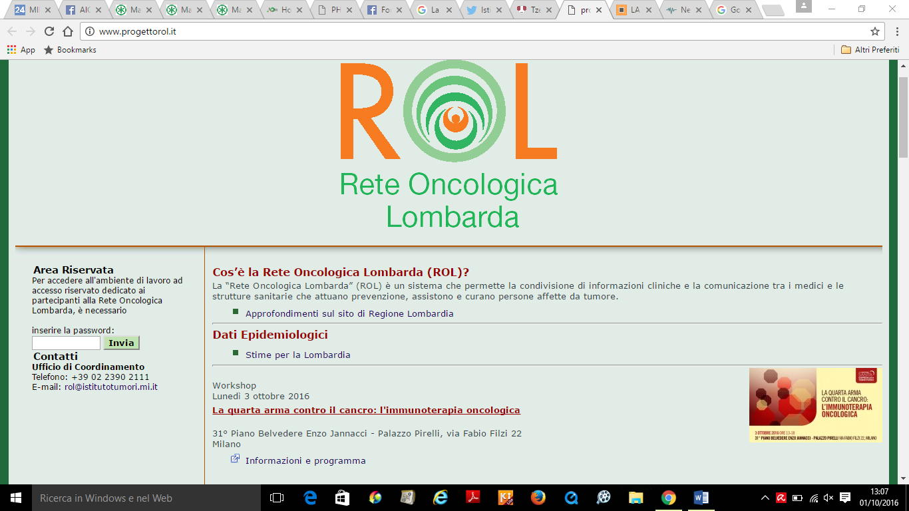This screenshot has height=511, width=909.
Task: Open the Chrome three-dot menu
Action: point(896,31)
